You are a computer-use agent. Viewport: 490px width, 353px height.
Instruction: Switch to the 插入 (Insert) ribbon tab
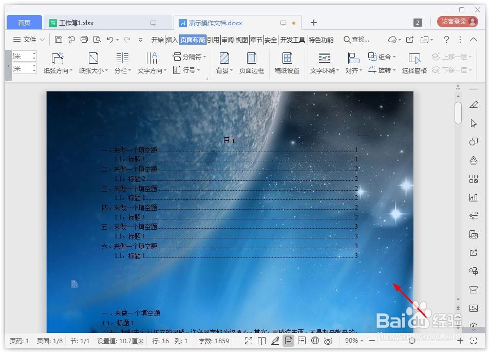click(x=172, y=39)
